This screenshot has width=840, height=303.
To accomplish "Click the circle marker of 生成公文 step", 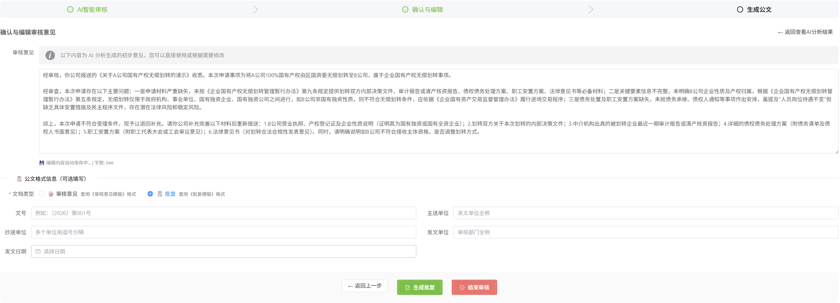I will 740,9.
